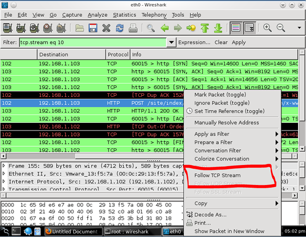Expand Ethernet II details tree
Image resolution: width=306 pixels, height=237 pixels.
pyautogui.click(x=4, y=174)
